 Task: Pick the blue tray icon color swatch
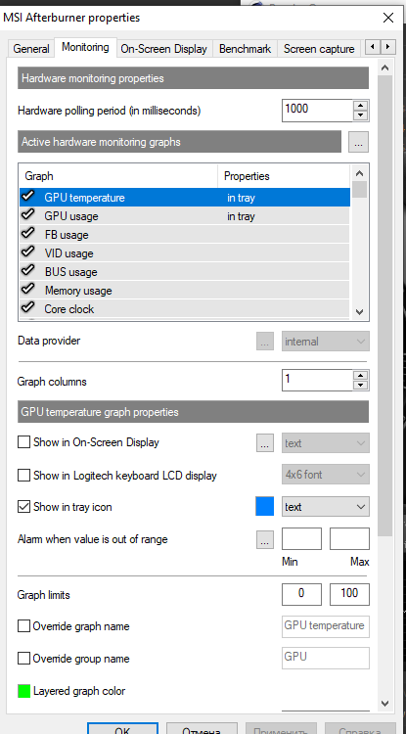pyautogui.click(x=265, y=507)
